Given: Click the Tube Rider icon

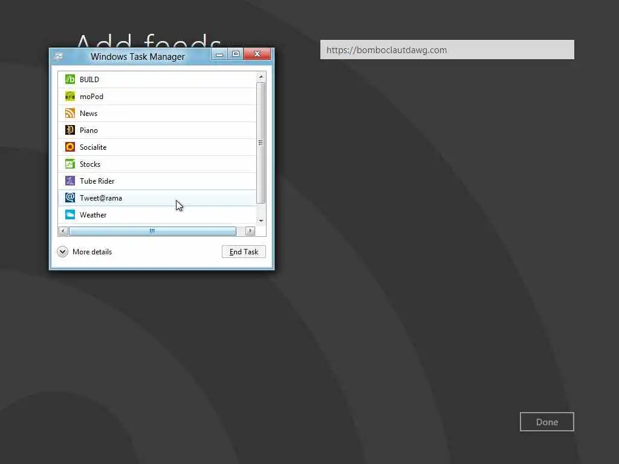Looking at the screenshot, I should 70,181.
